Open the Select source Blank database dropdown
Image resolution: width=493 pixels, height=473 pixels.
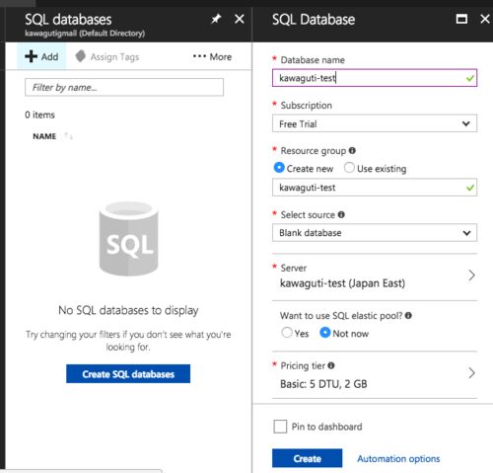click(x=375, y=233)
